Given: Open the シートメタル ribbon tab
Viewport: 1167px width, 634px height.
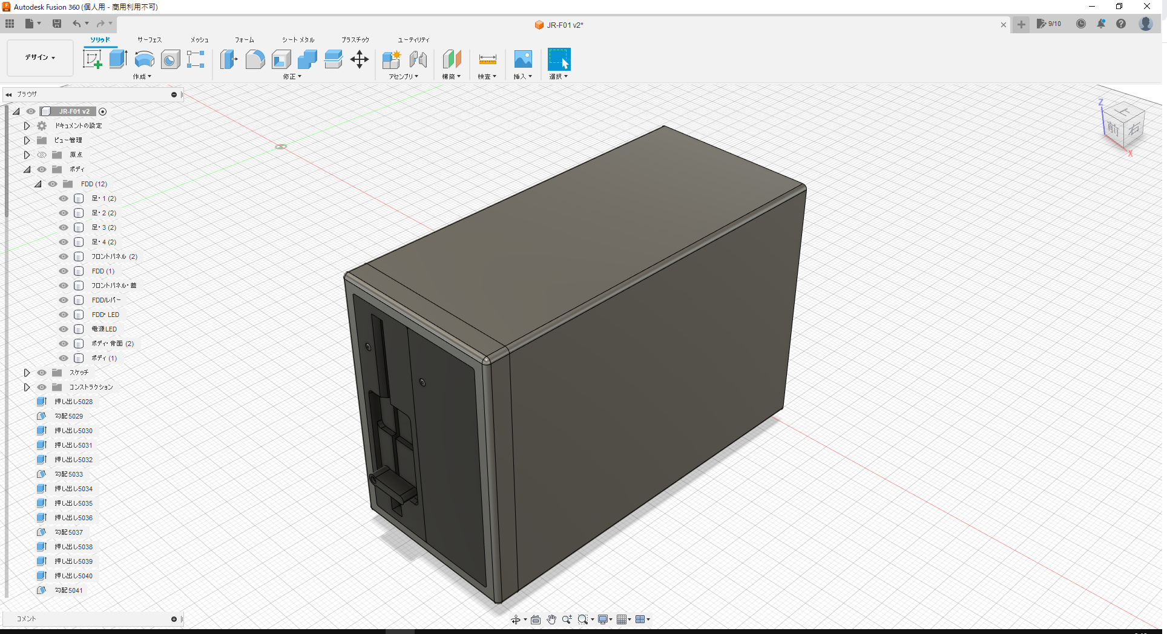Looking at the screenshot, I should pyautogui.click(x=297, y=39).
